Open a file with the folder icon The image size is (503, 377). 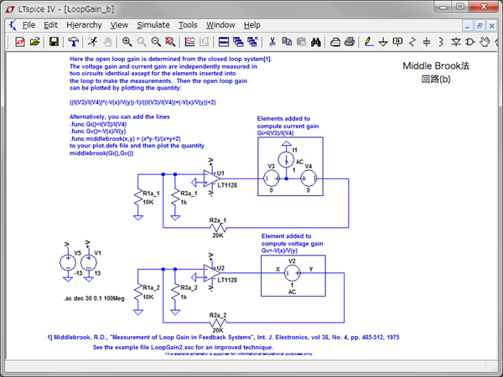coord(34,41)
